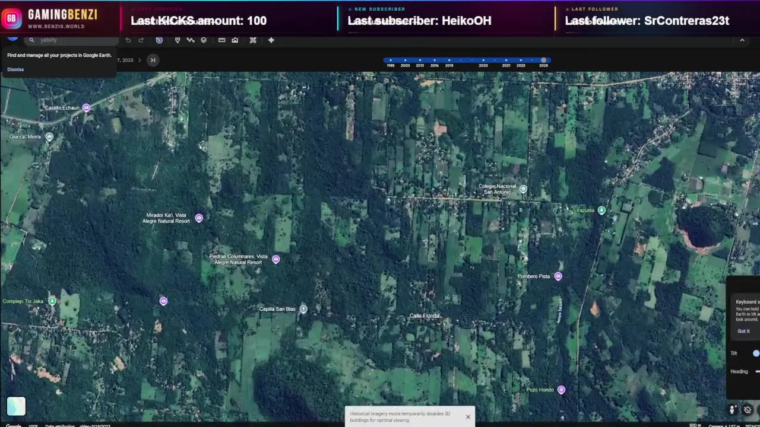Click the Data attribution status bar link
Image resolution: width=760 pixels, height=427 pixels.
[x=60, y=425]
